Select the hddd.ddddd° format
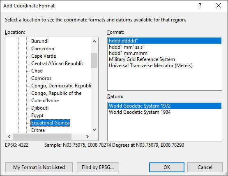The image size is (228, 176). click(x=165, y=41)
